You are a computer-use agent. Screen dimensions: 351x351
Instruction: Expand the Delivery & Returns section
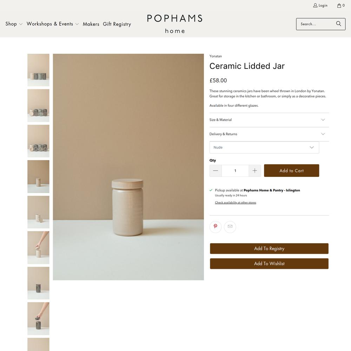[269, 134]
